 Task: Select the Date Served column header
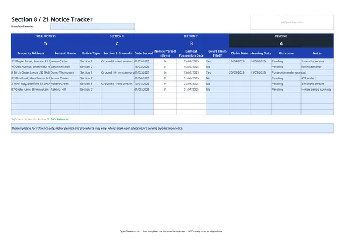click(x=144, y=53)
